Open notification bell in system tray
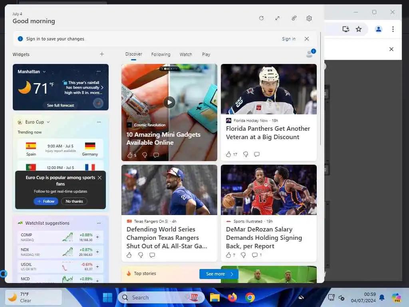Image resolution: width=409 pixels, height=307 pixels. click(x=382, y=297)
